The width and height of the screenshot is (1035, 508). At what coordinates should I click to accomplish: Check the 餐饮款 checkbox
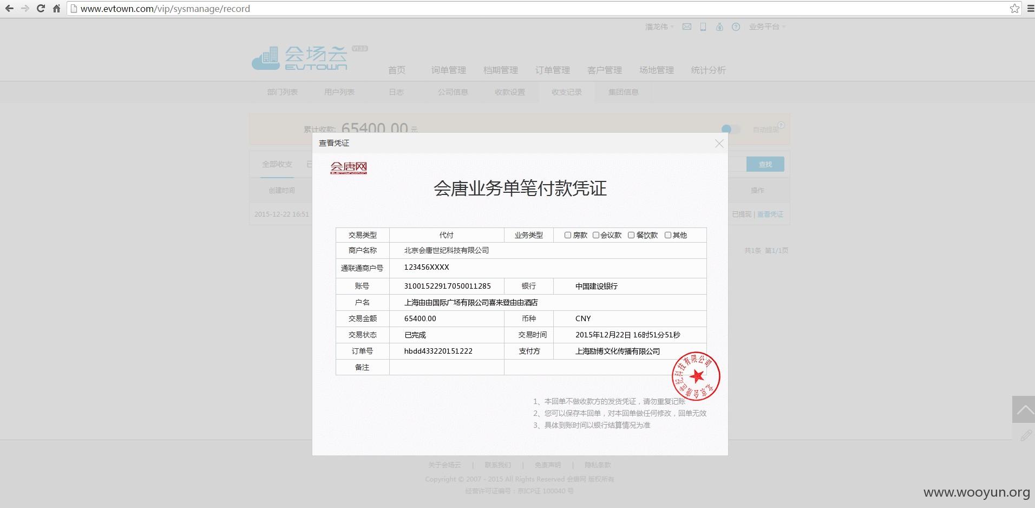631,235
